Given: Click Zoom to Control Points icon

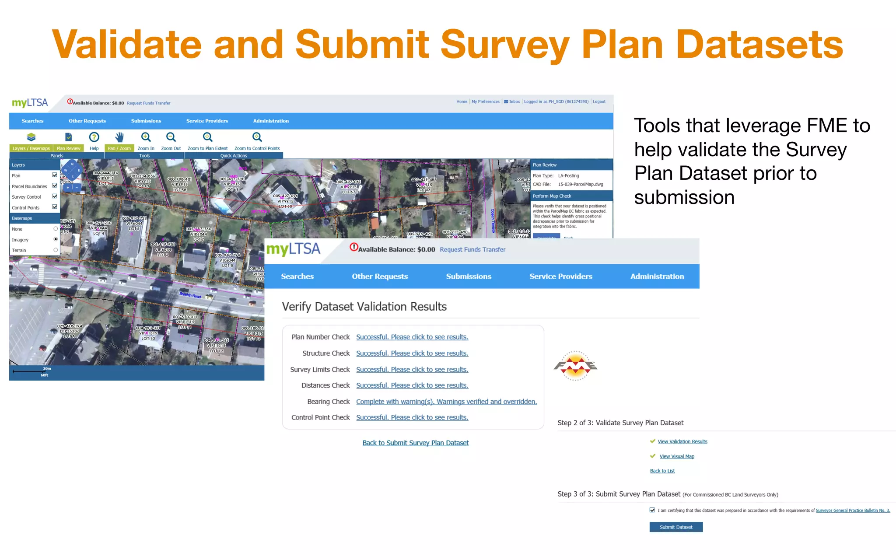Looking at the screenshot, I should 257,137.
